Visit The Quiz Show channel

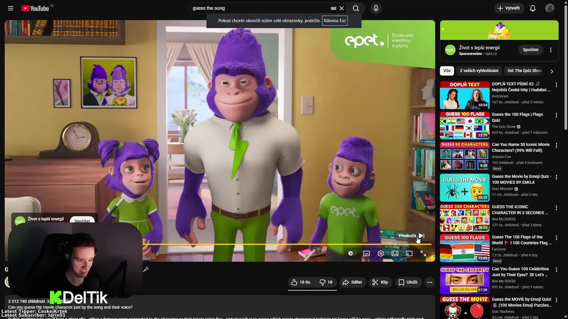pos(504,127)
